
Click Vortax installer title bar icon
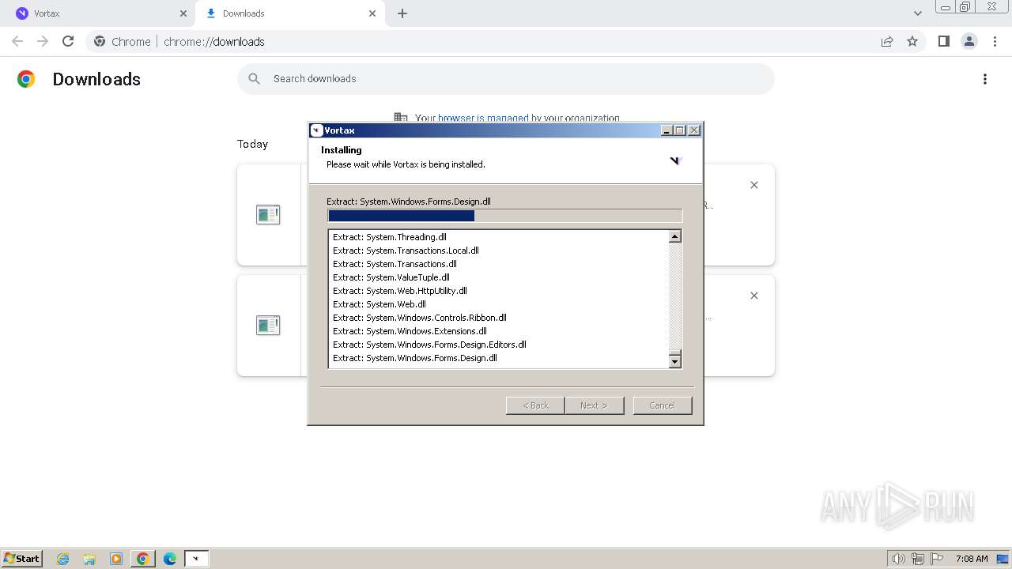tap(317, 130)
